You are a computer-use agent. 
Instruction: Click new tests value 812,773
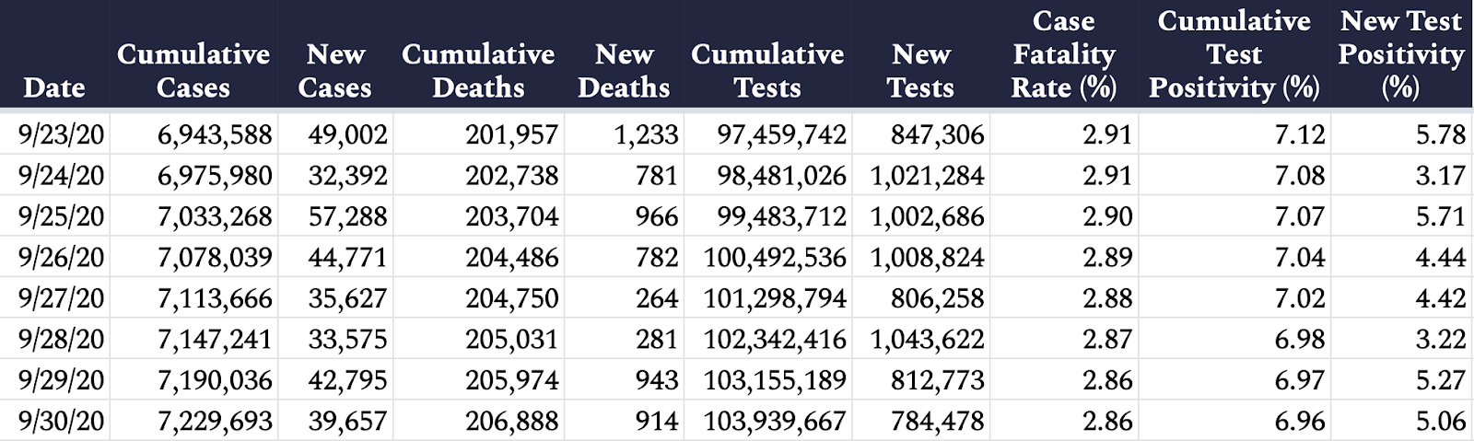(937, 379)
